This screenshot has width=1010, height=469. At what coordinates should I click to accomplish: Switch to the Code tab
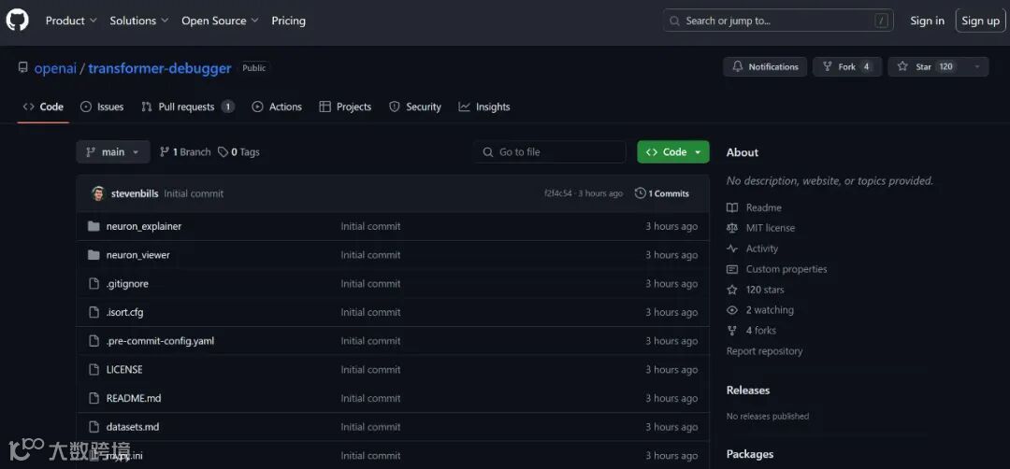(x=43, y=107)
